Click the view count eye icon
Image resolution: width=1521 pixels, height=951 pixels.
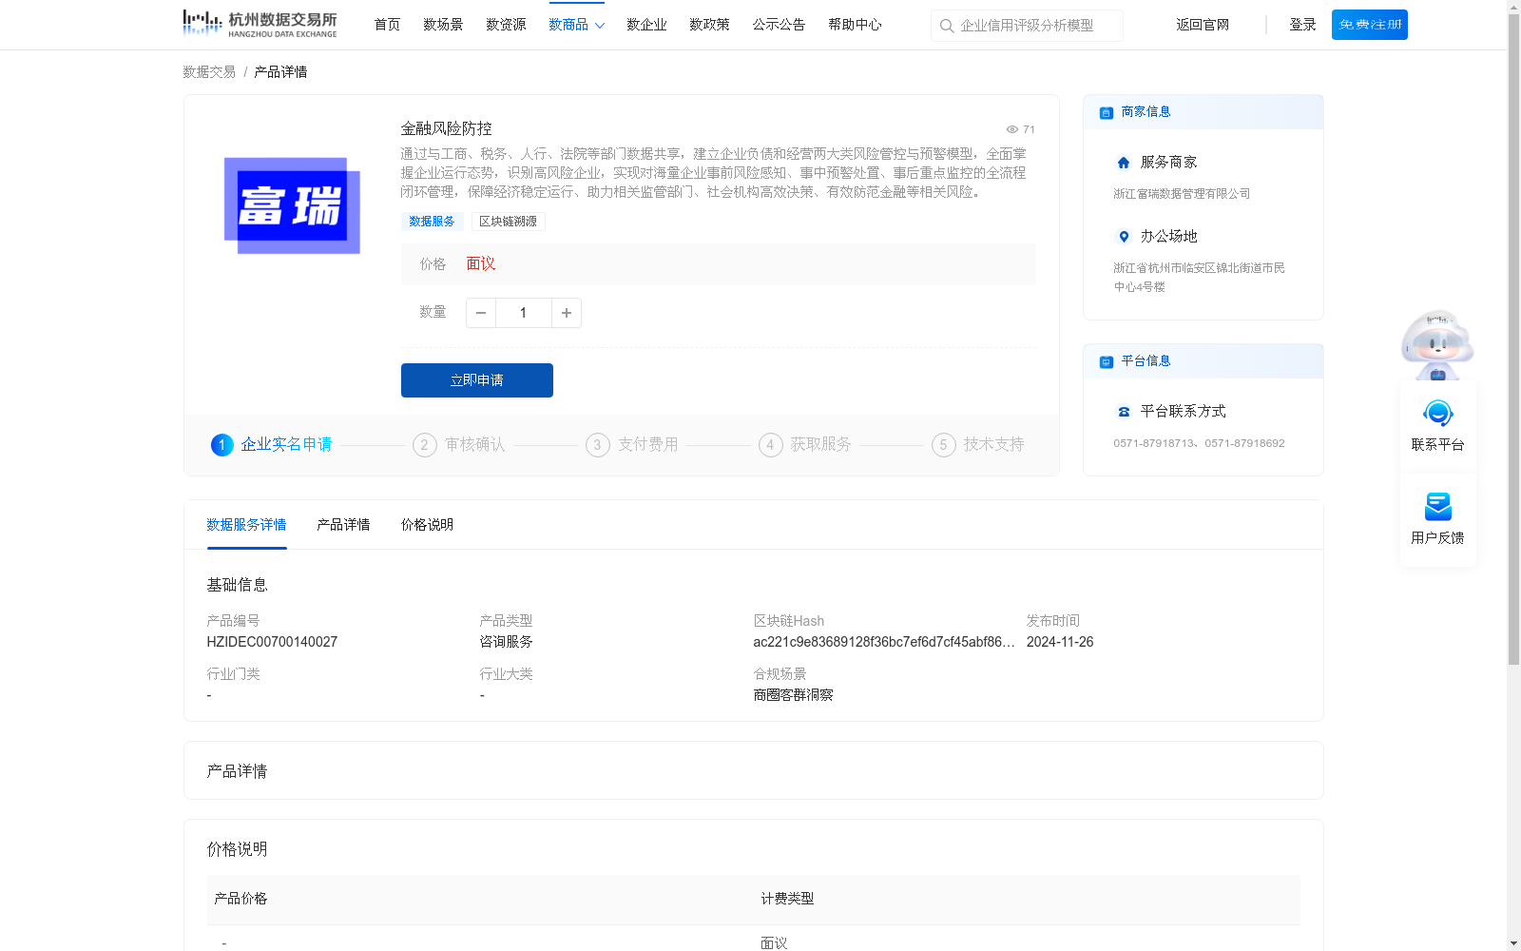(1012, 129)
